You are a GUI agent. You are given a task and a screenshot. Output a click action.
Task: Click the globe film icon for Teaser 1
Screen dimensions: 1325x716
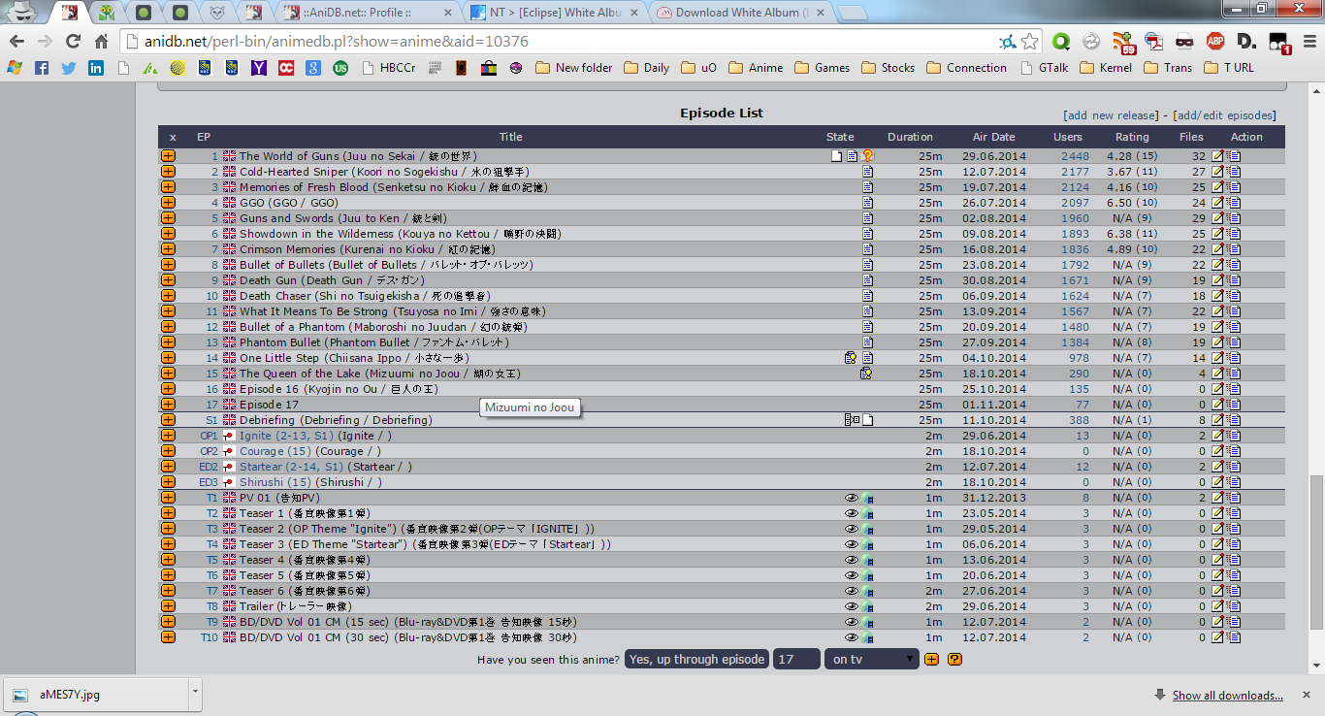(868, 513)
